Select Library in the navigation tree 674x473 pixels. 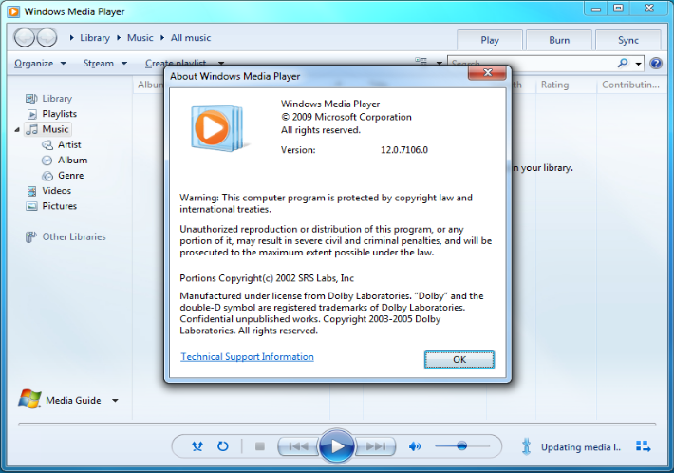click(x=57, y=99)
